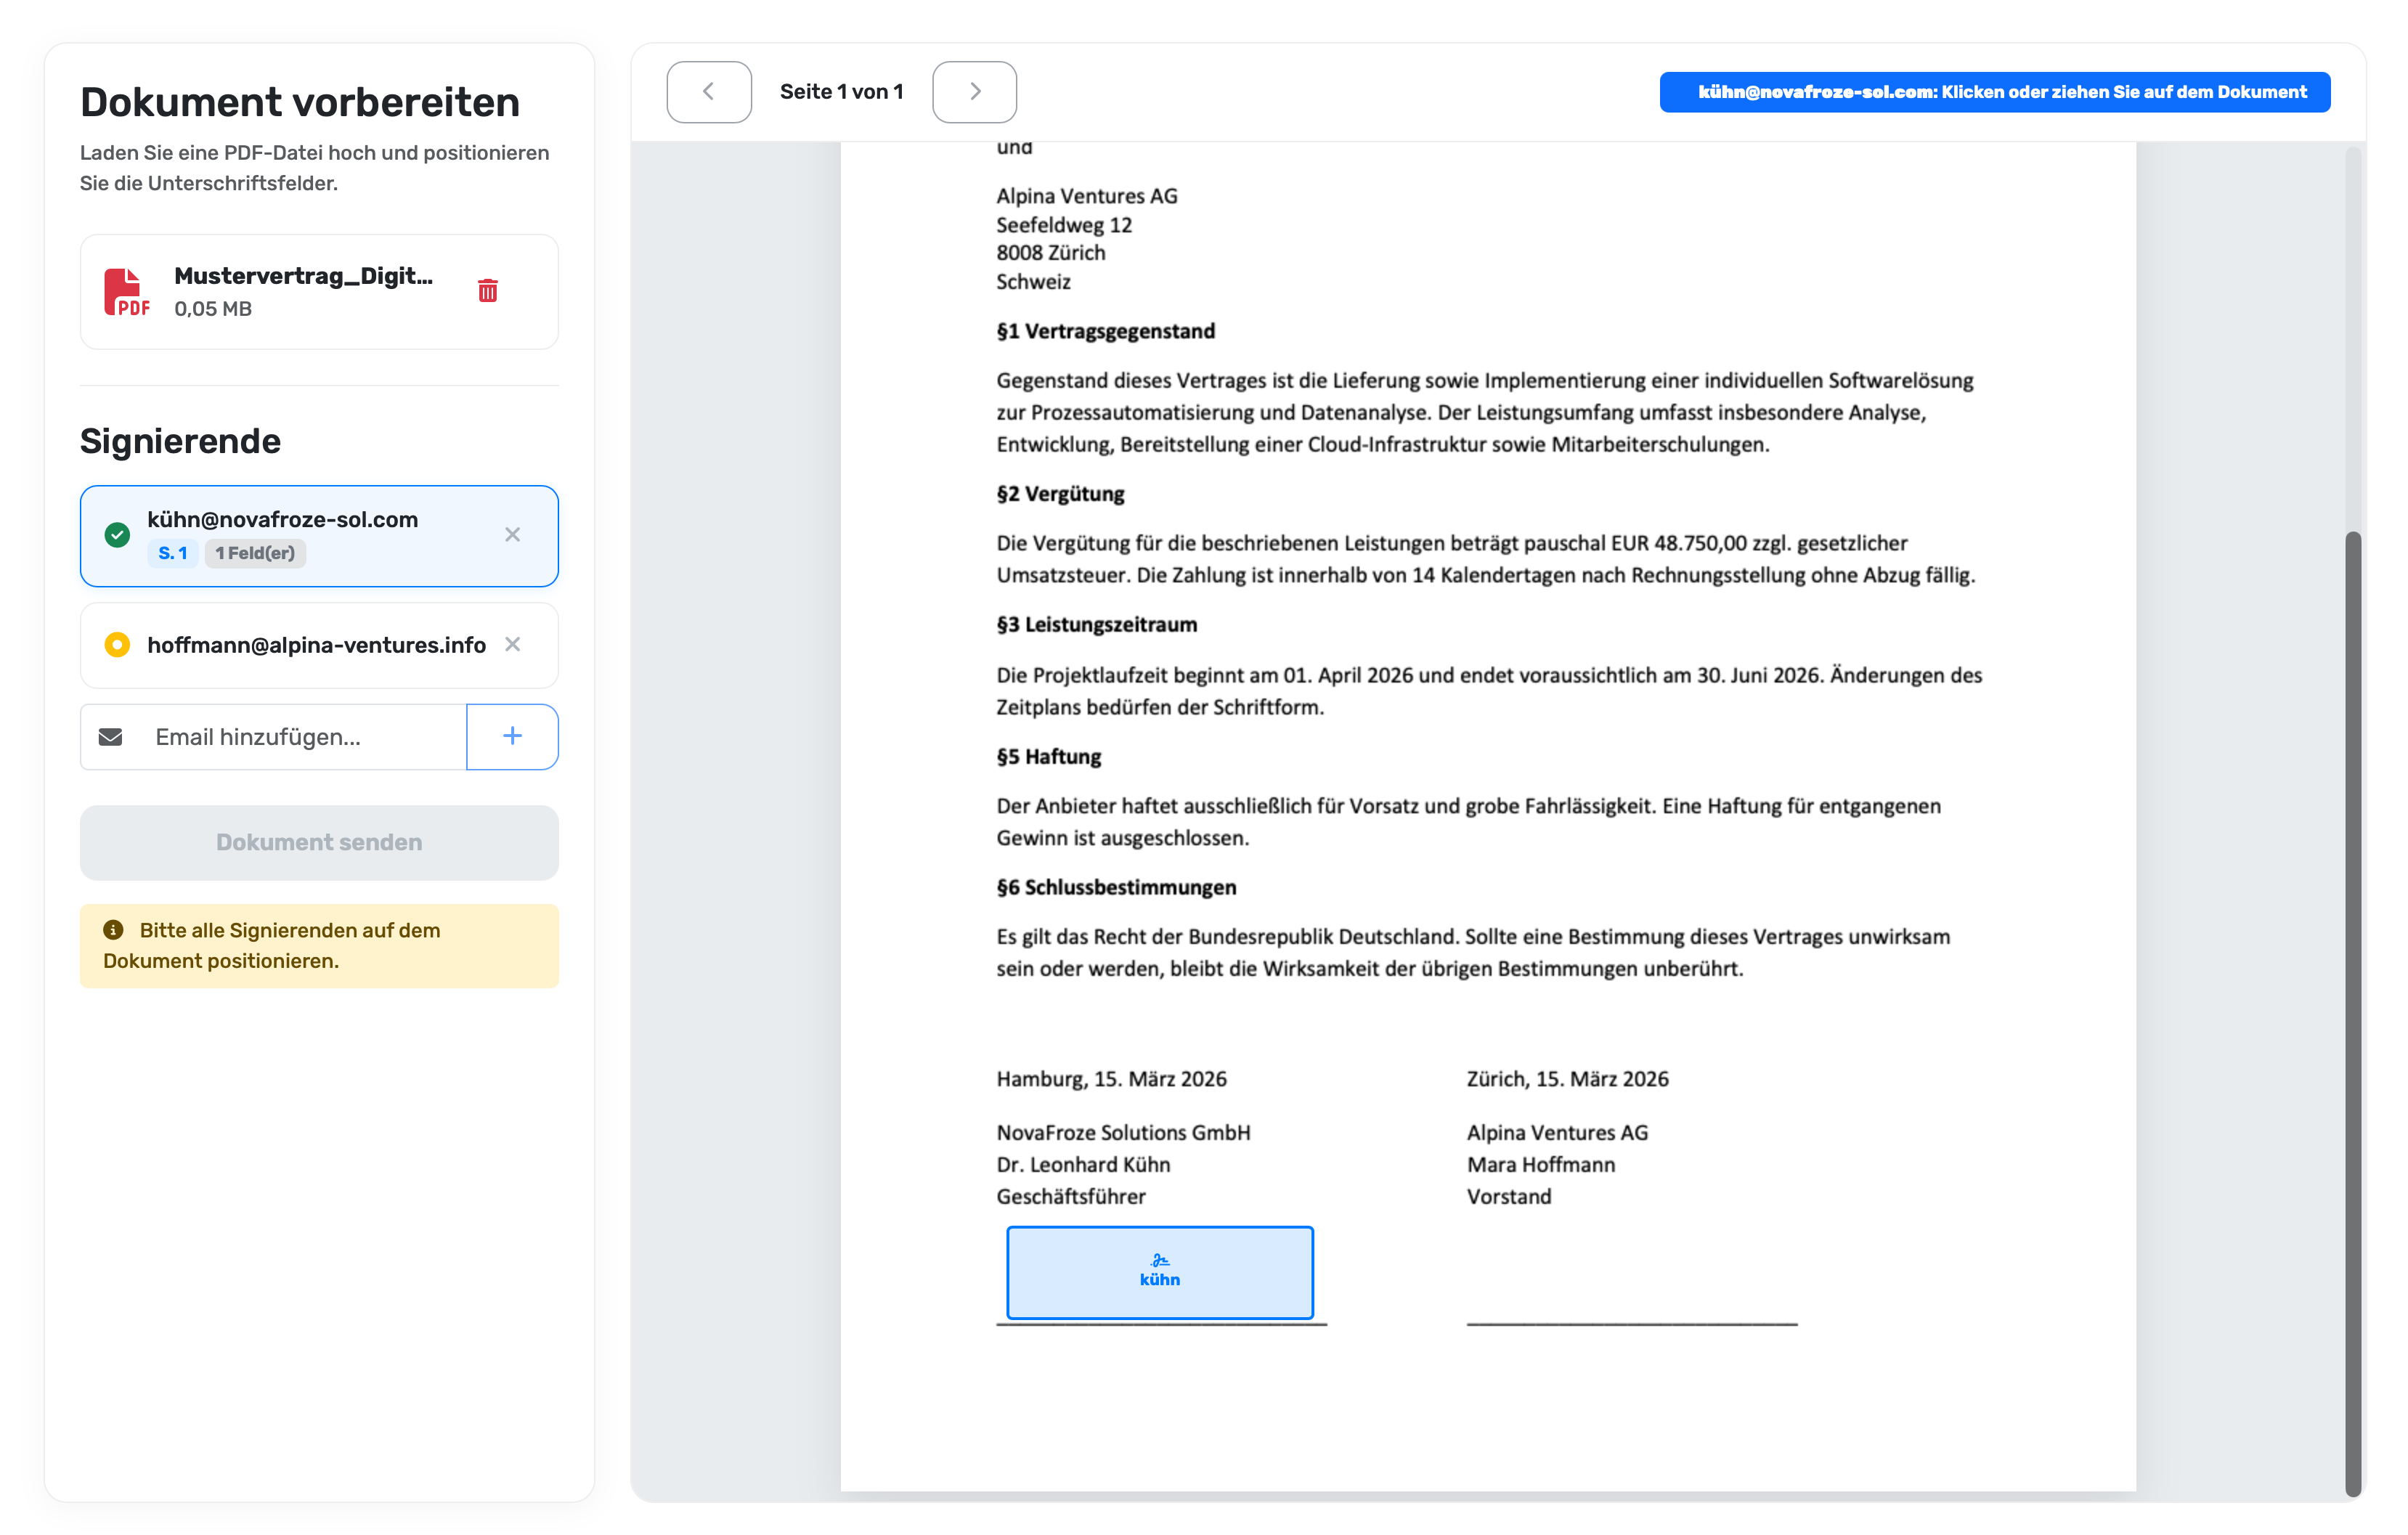This screenshot has height=1535, width=2408.
Task: Click the green checkmark for kühn signer
Action: pyautogui.click(x=117, y=535)
